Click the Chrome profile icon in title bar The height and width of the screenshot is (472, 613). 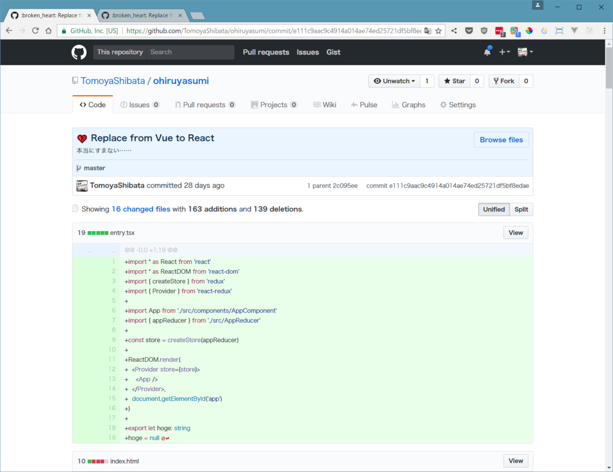pos(538,5)
